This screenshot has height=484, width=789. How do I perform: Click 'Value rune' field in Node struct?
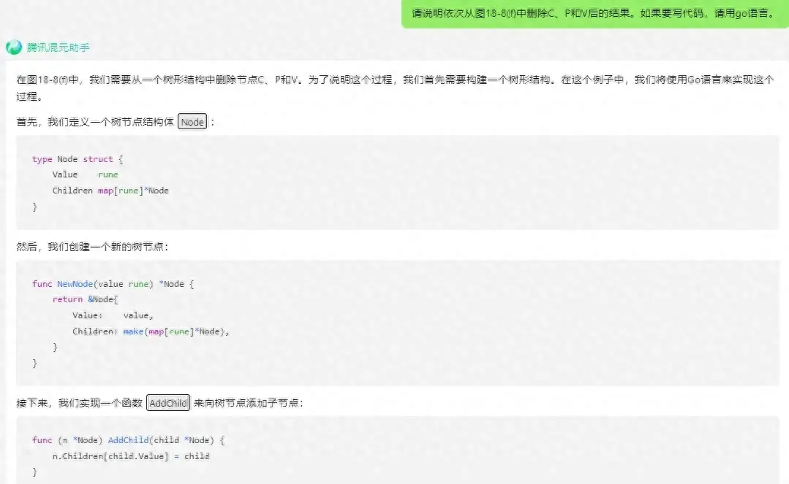85,174
